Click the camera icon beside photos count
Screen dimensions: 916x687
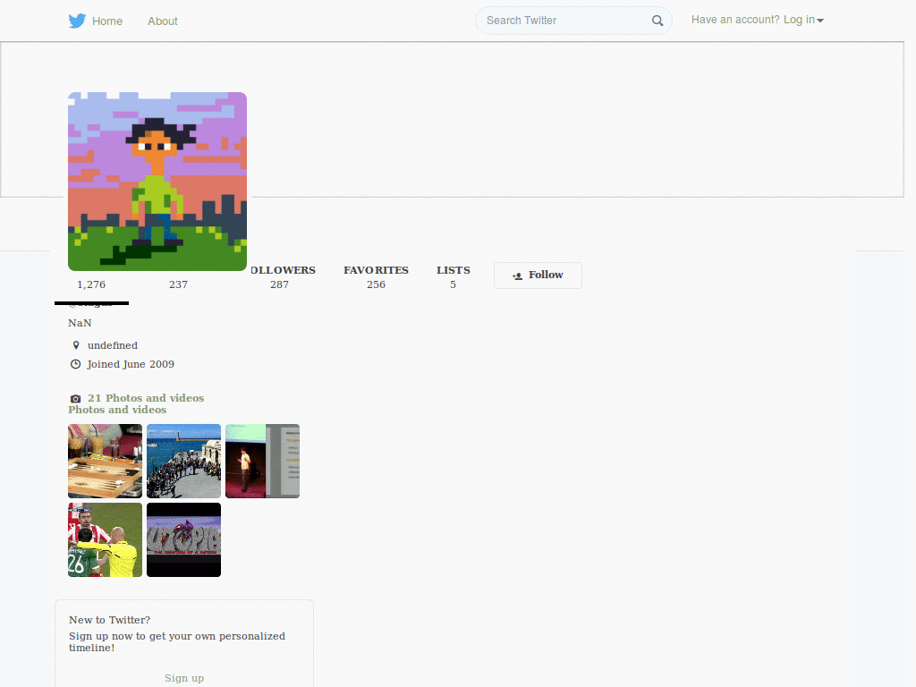pyautogui.click(x=75, y=398)
